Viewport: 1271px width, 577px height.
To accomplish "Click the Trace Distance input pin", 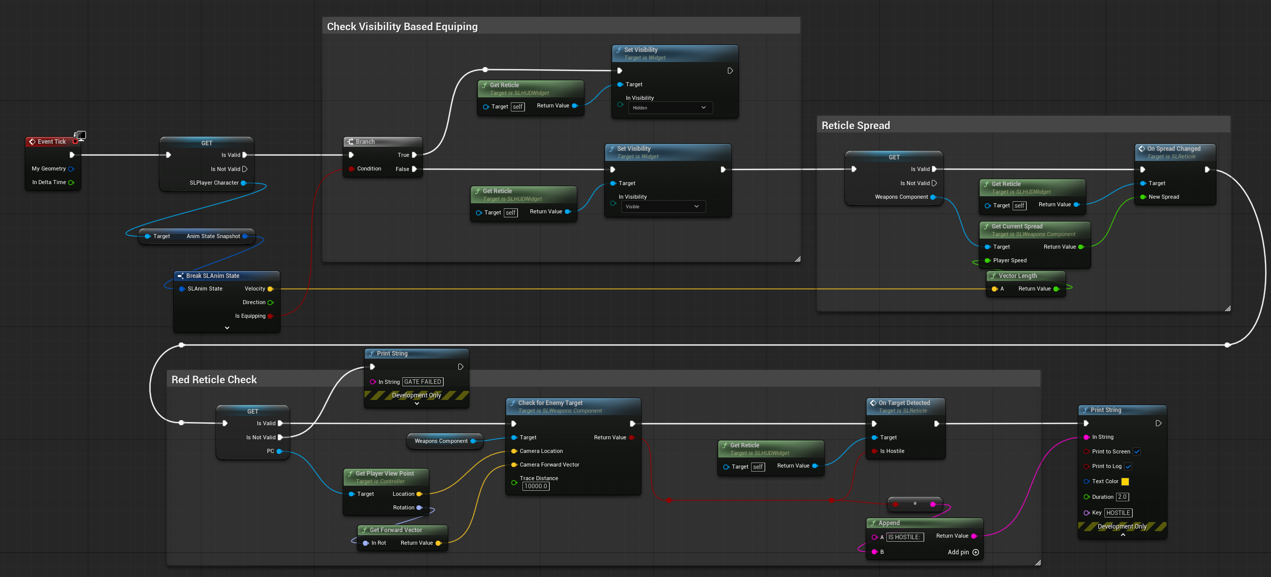I will coord(514,483).
